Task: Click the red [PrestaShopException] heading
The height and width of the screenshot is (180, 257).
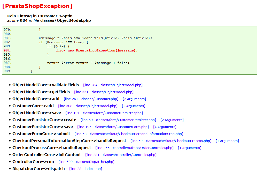Action: pos(37,6)
